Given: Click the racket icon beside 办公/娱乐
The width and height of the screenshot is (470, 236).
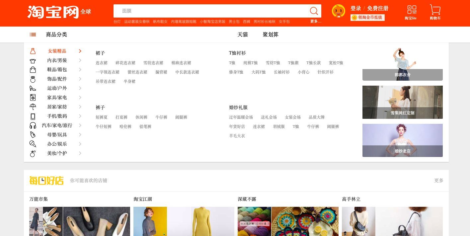Looking at the screenshot, I should pyautogui.click(x=33, y=144).
